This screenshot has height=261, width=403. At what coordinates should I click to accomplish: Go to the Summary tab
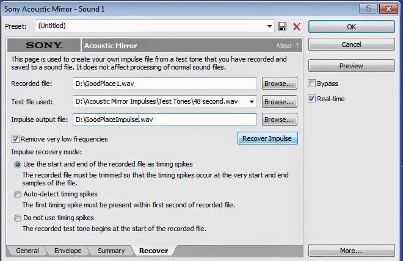pos(111,251)
